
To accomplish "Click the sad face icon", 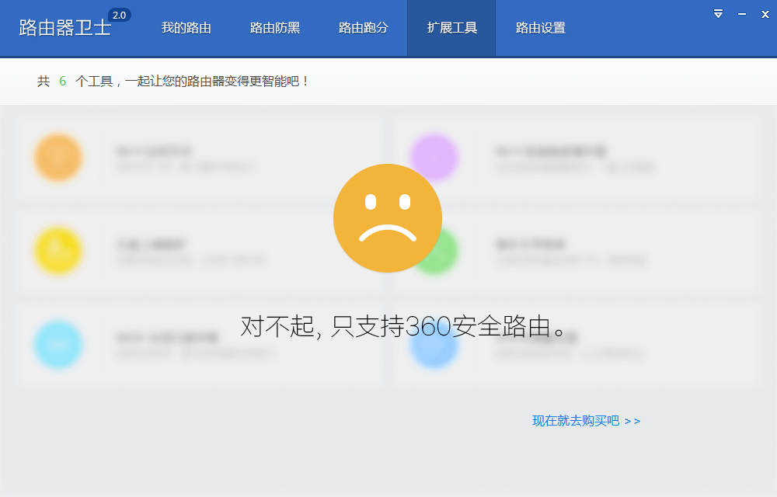I will point(388,217).
